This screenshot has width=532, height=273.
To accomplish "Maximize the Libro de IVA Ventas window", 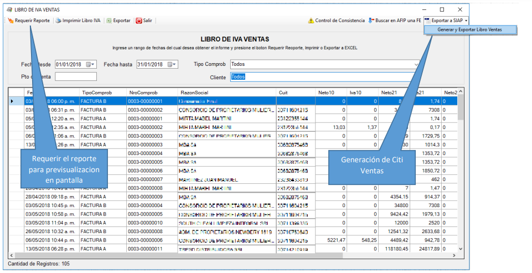I will point(442,9).
